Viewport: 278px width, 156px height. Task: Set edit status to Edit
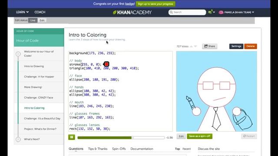point(42,20)
